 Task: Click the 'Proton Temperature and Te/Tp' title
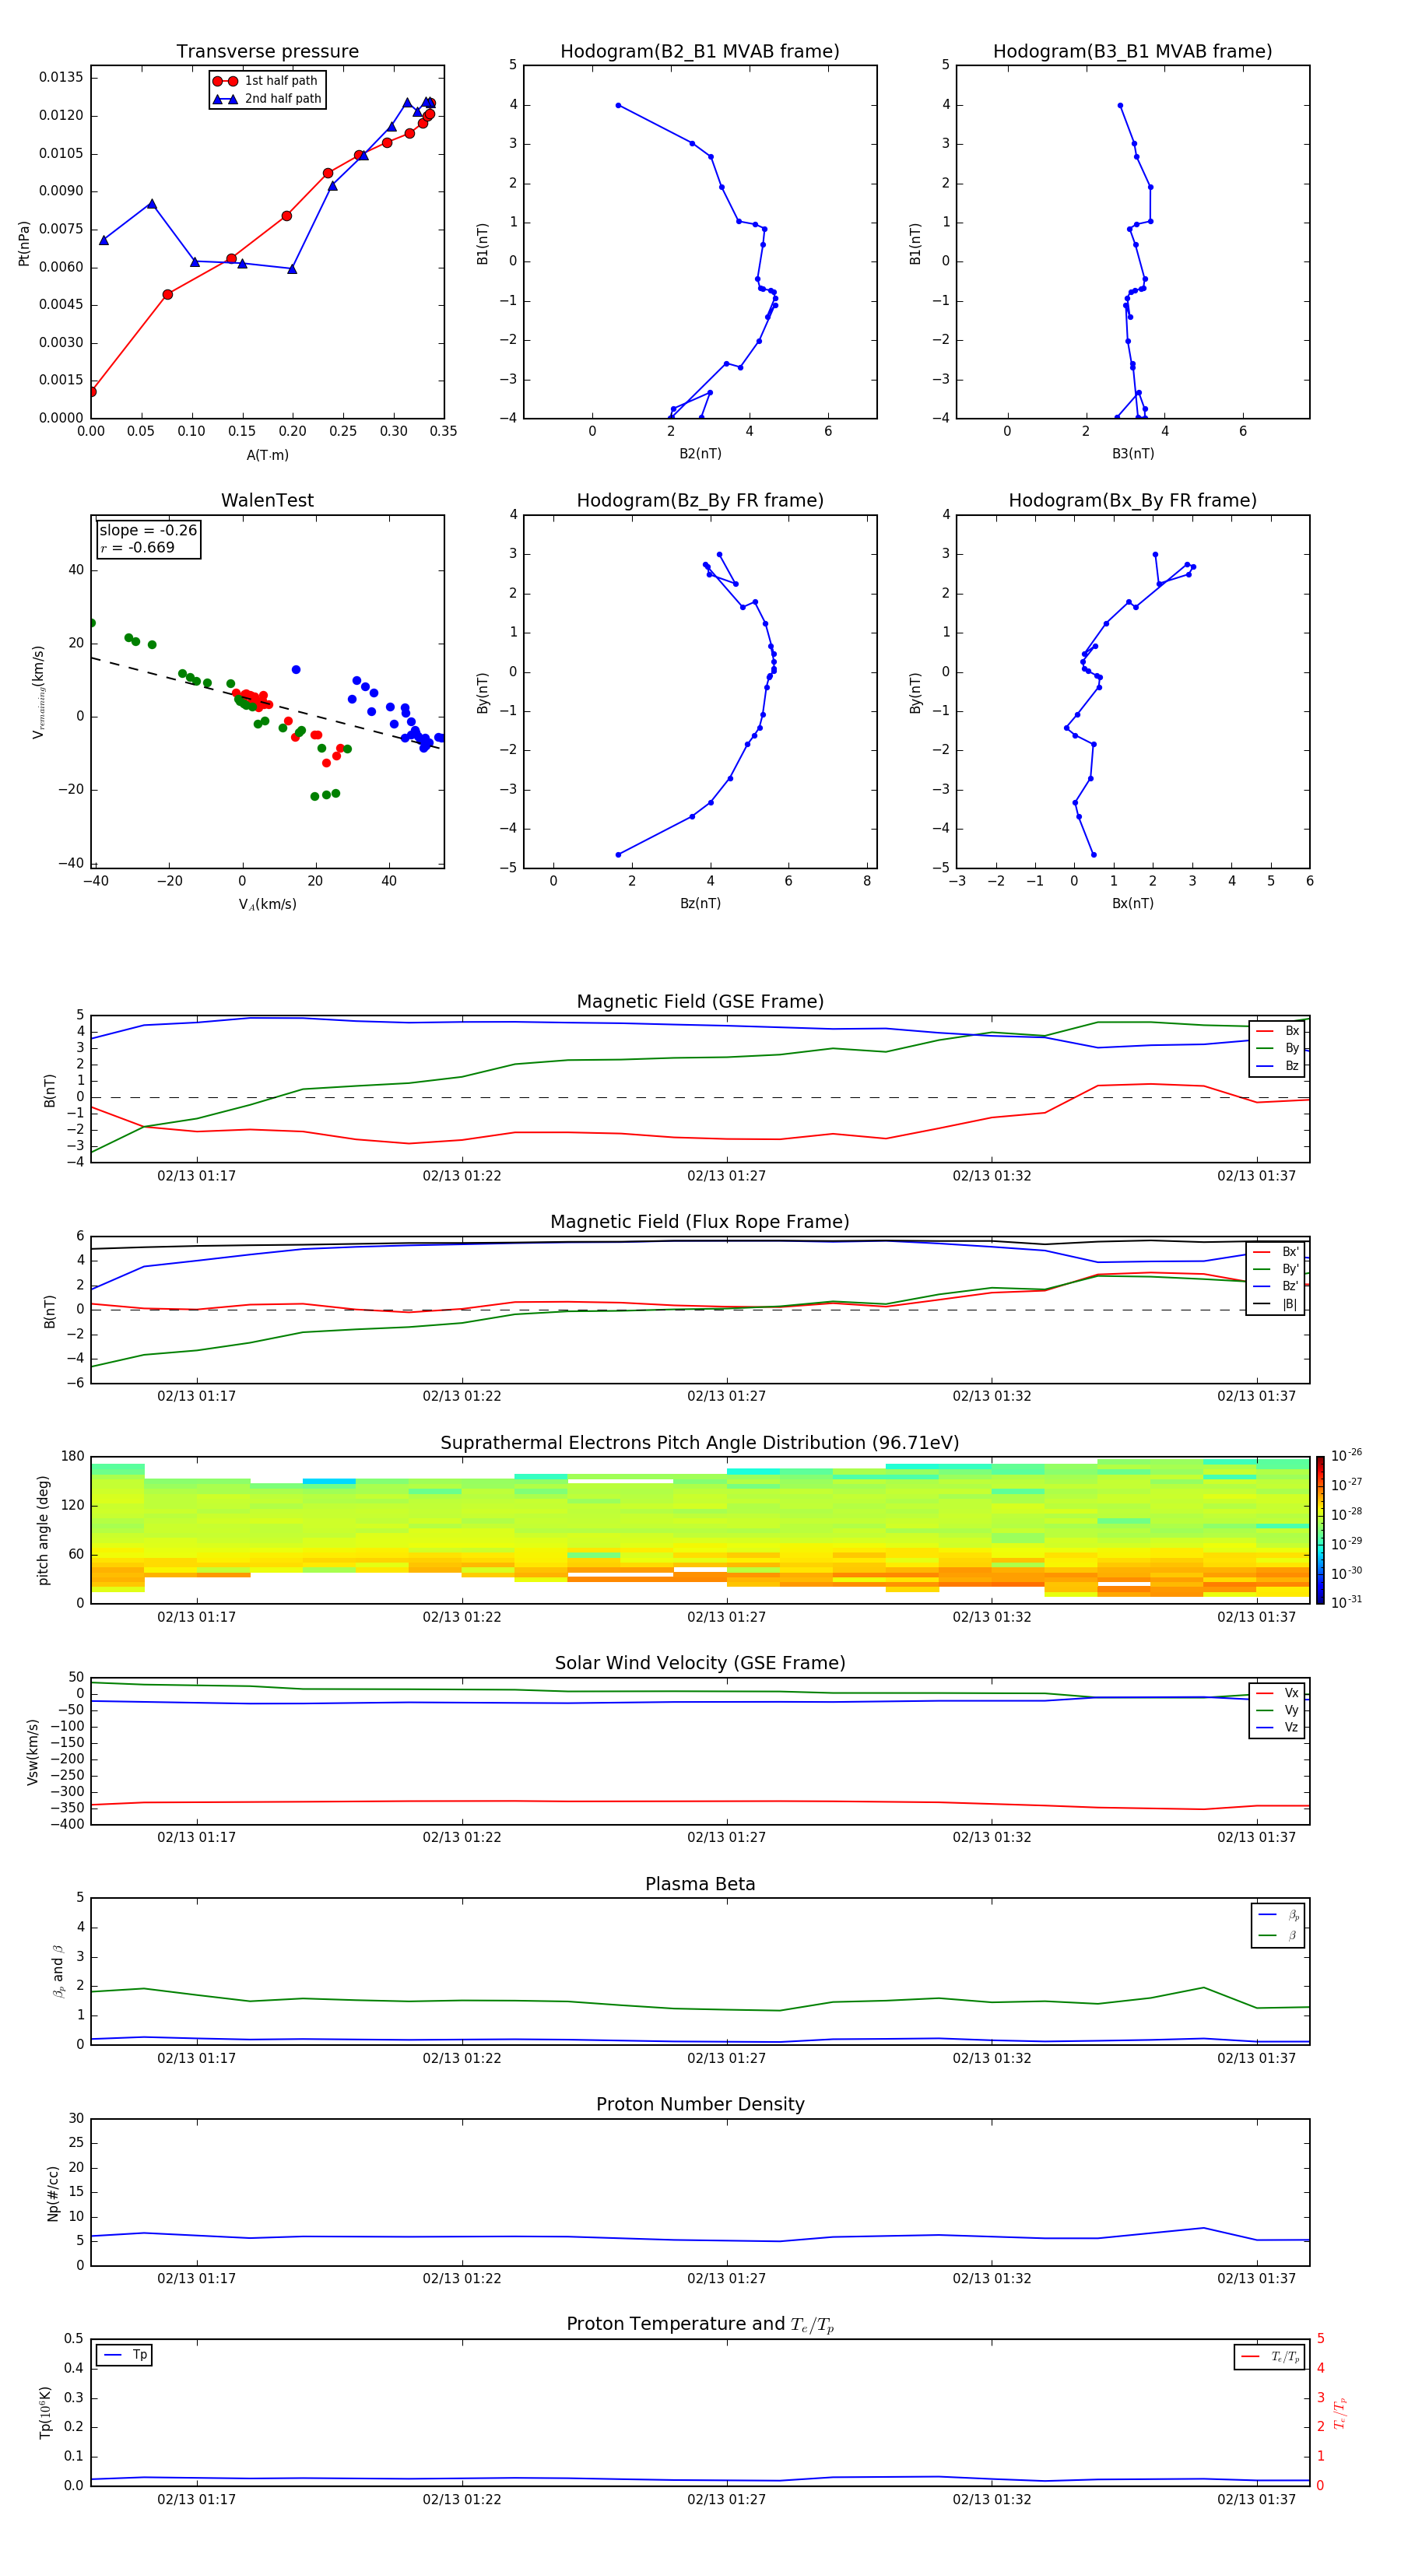[700, 2324]
